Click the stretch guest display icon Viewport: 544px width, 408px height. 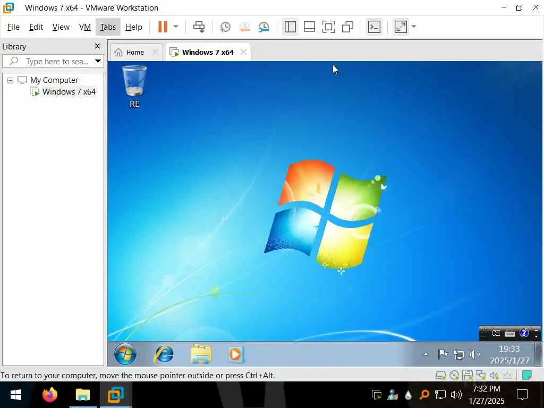click(401, 27)
